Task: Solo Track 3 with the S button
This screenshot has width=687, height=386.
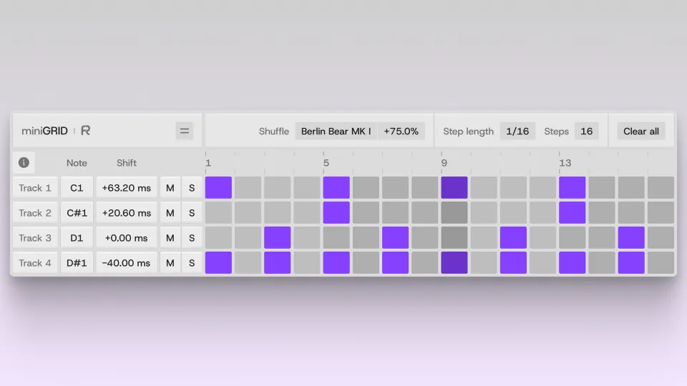Action: click(x=192, y=237)
